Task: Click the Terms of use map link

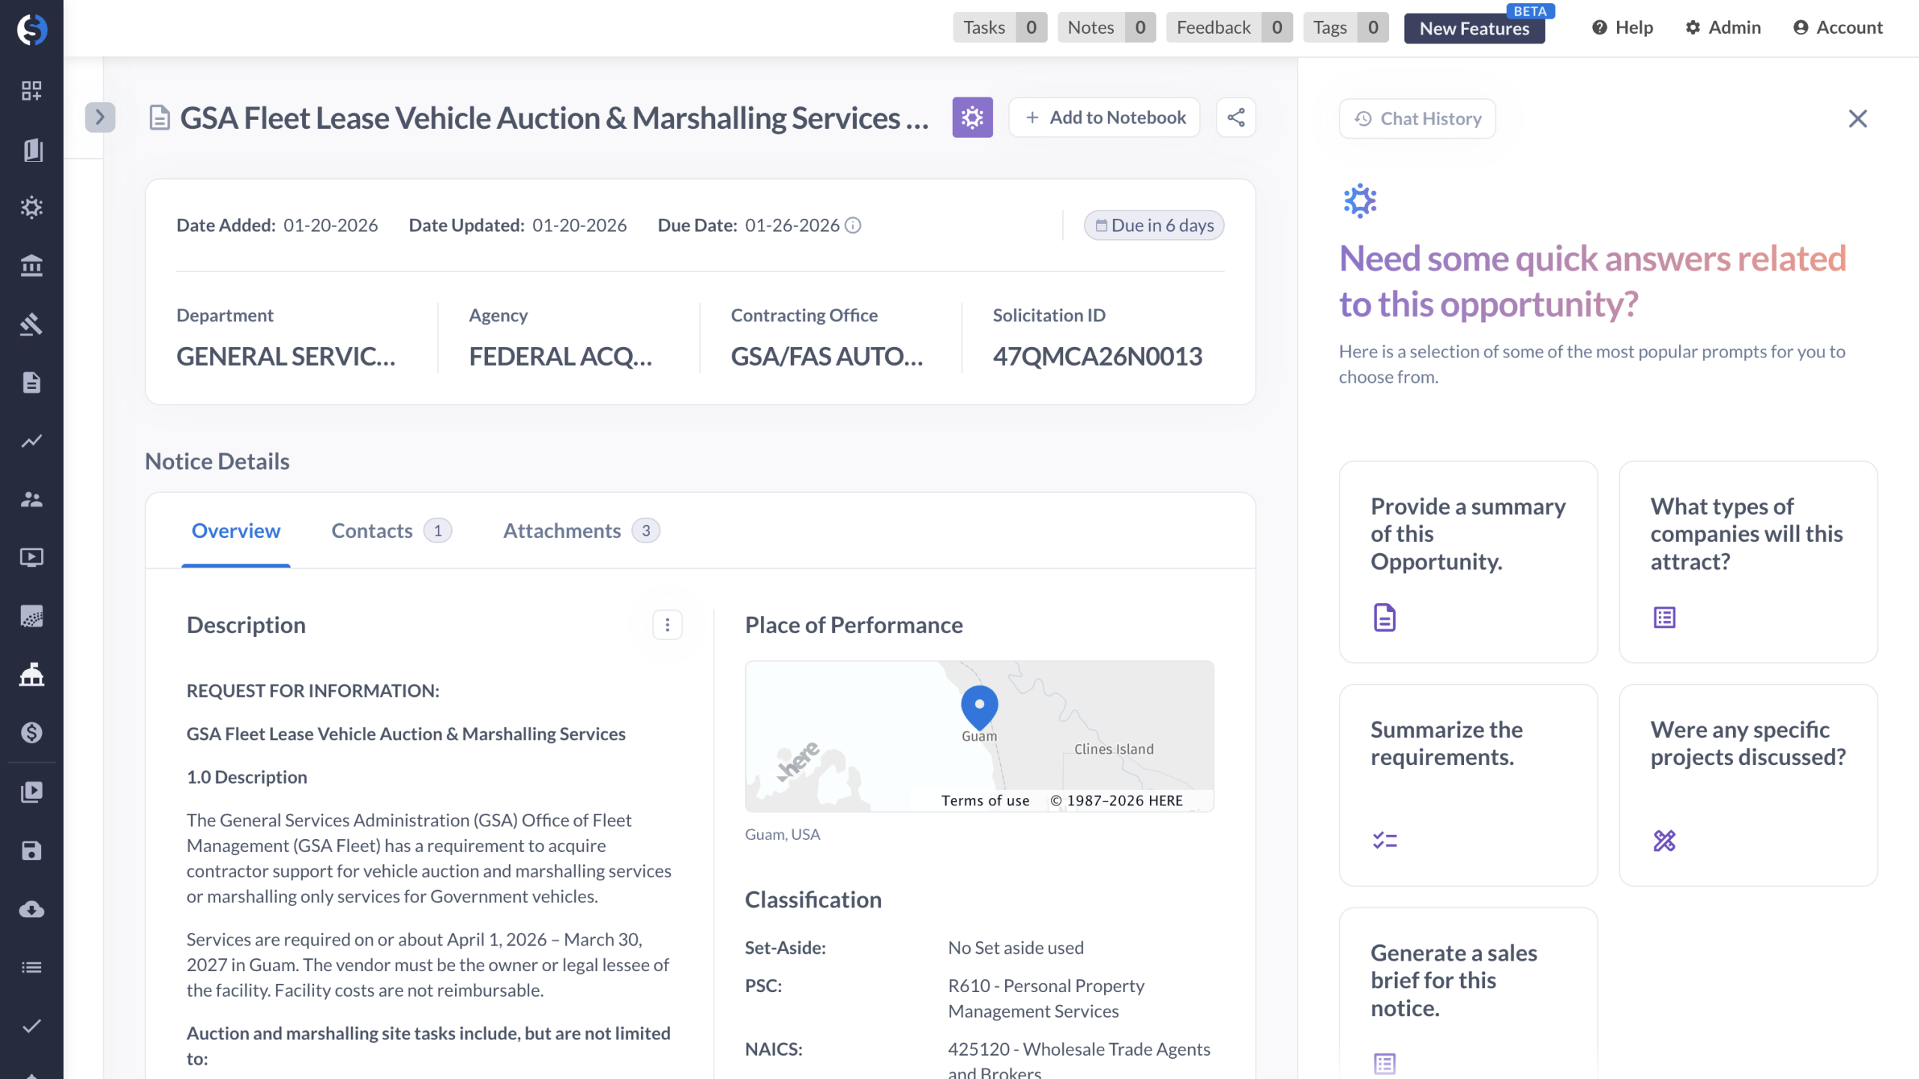Action: (x=985, y=800)
